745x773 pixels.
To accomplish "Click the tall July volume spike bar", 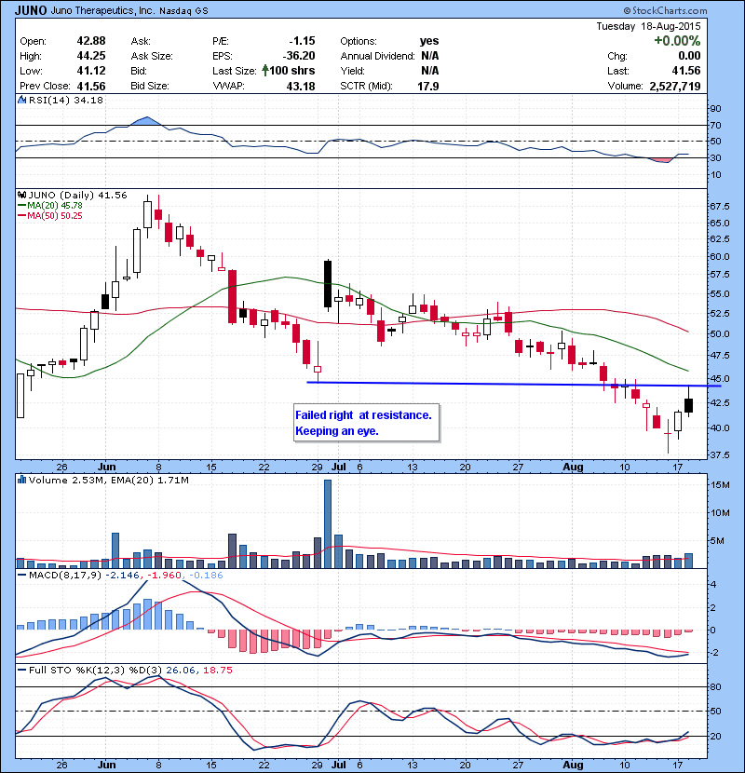I will click(328, 523).
